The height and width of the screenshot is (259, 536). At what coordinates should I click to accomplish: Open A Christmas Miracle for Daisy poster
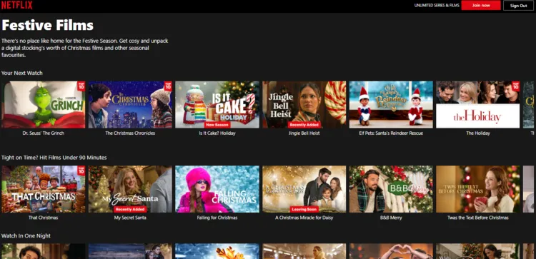tap(304, 189)
